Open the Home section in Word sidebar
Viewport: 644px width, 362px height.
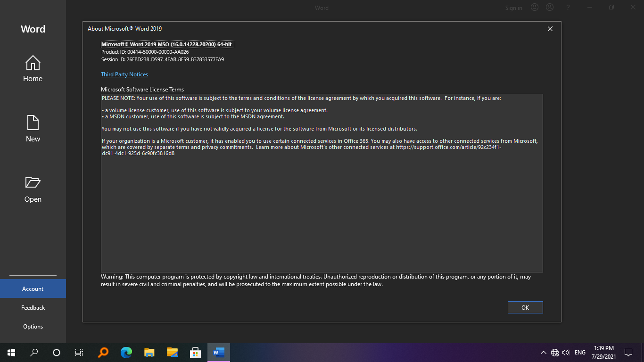(x=33, y=68)
